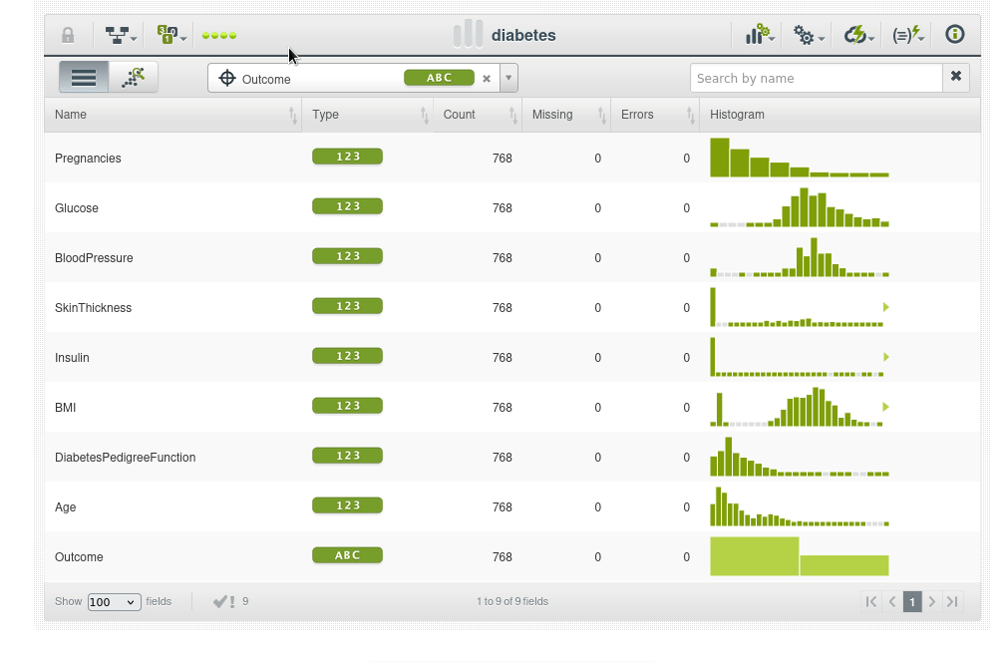Expand the objective field dropdown arrow
This screenshot has height=663, width=1008.
tap(508, 78)
